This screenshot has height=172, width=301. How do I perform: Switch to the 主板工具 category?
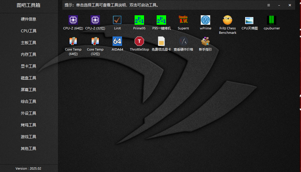pyautogui.click(x=29, y=43)
